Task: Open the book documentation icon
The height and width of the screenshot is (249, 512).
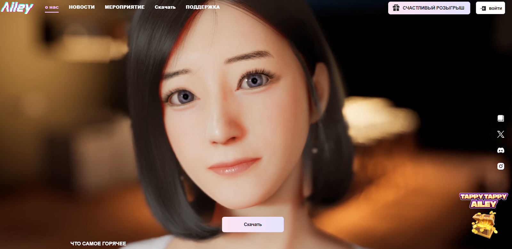Action: (x=501, y=119)
